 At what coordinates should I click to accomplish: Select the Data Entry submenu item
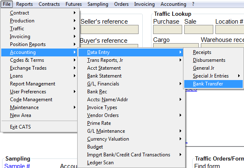click(x=131, y=52)
